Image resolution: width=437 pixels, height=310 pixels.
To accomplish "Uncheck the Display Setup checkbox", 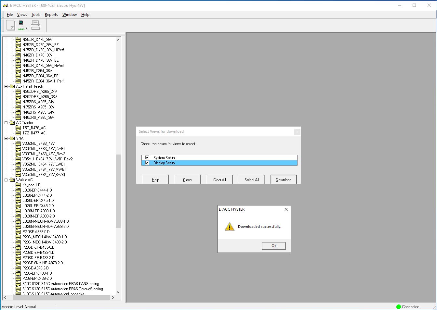I will 147,163.
